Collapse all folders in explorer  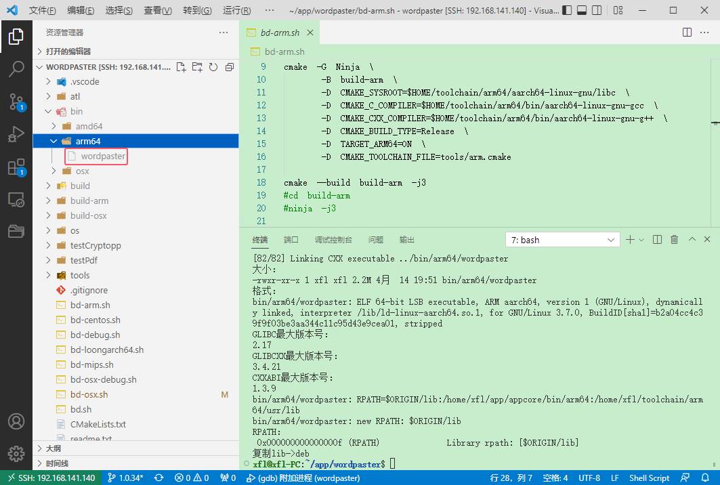[230, 67]
